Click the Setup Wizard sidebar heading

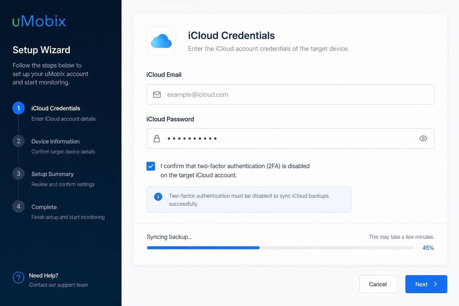41,50
